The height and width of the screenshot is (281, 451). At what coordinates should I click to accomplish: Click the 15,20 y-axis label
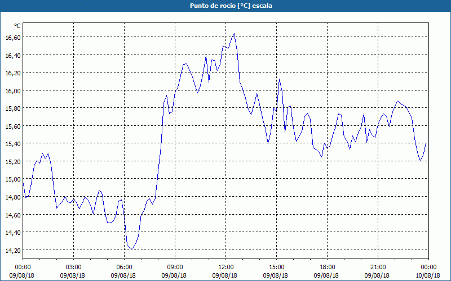coord(13,162)
